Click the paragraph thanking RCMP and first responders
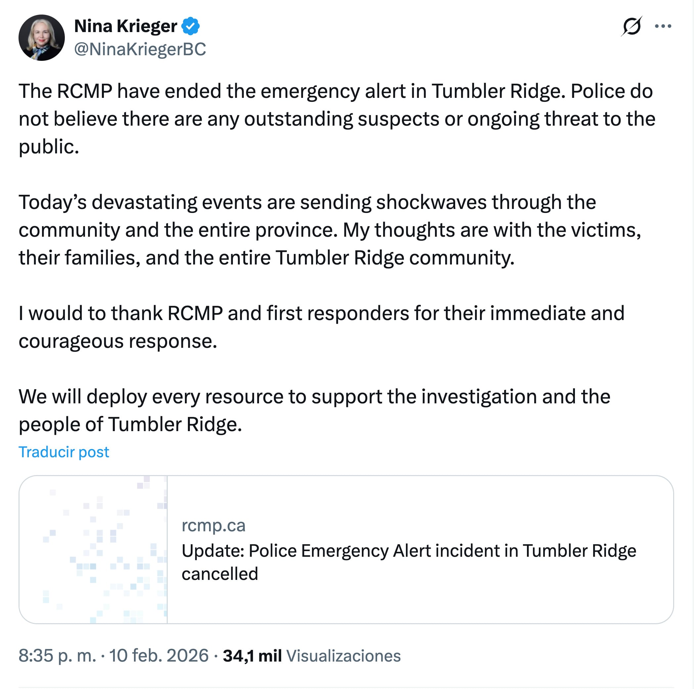Image resolution: width=694 pixels, height=689 pixels. coord(321,327)
